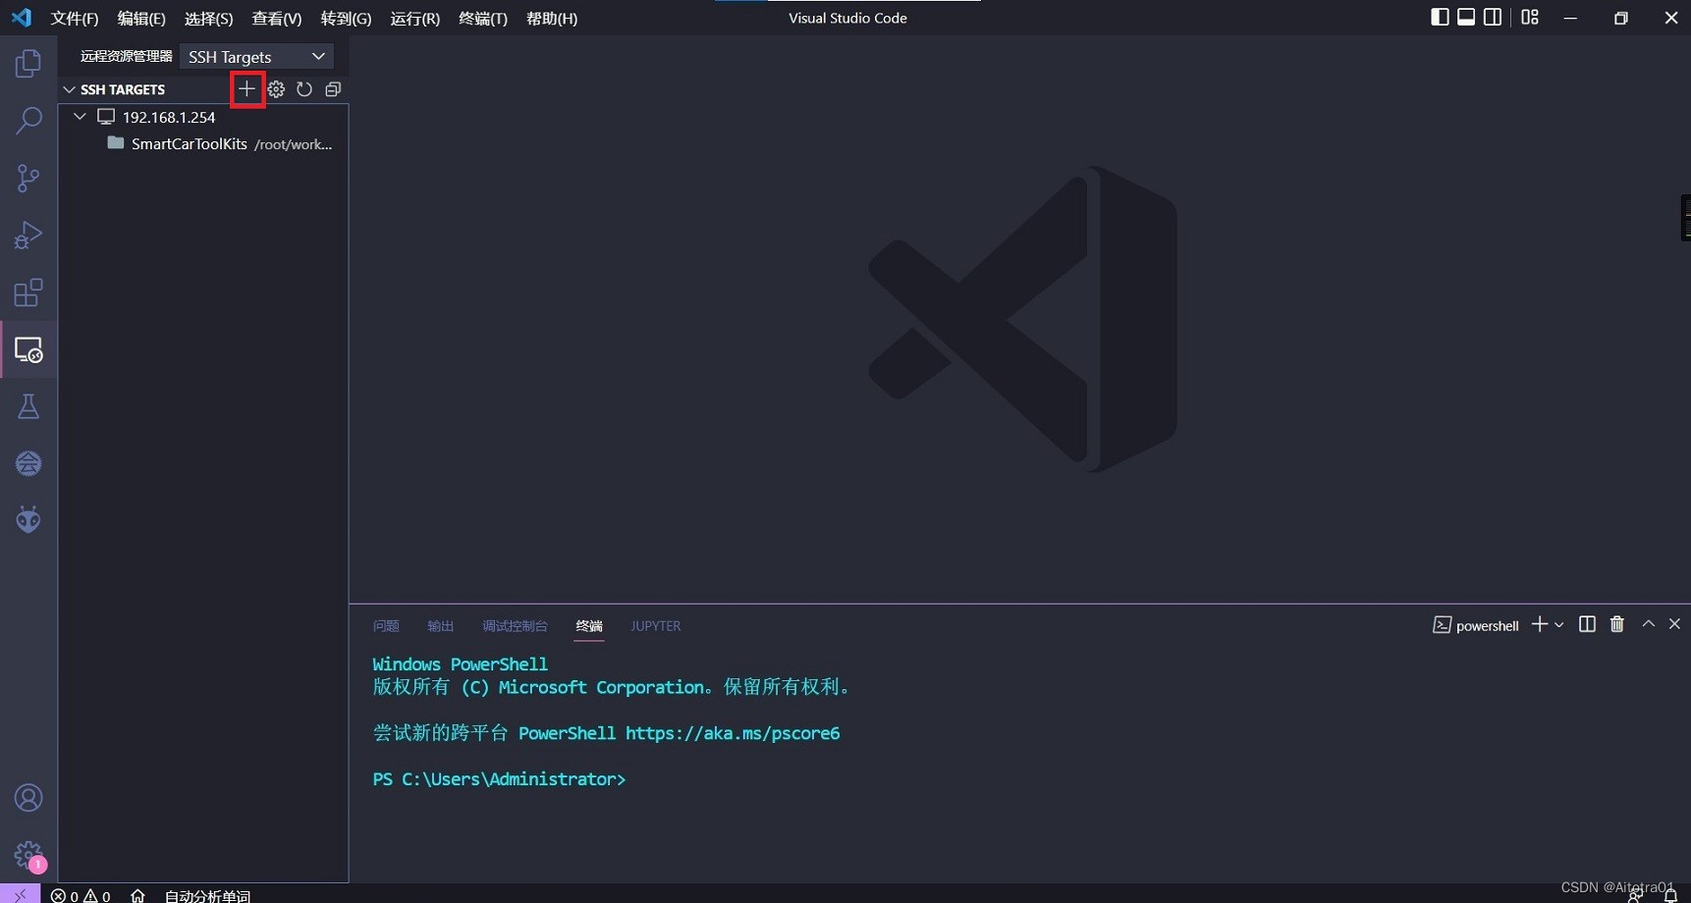Open the remote window indicator in status bar

(x=20, y=894)
